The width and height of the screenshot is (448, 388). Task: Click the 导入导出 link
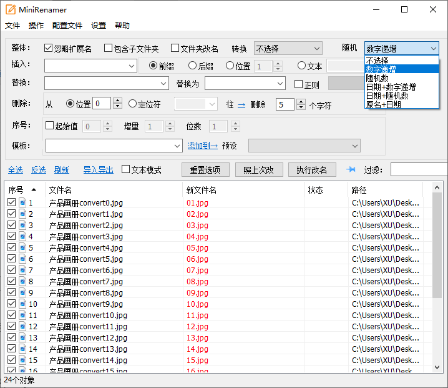99,170
